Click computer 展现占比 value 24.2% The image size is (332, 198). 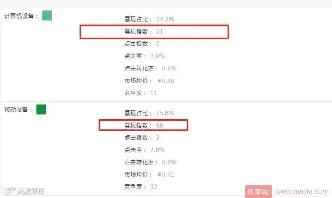165,19
